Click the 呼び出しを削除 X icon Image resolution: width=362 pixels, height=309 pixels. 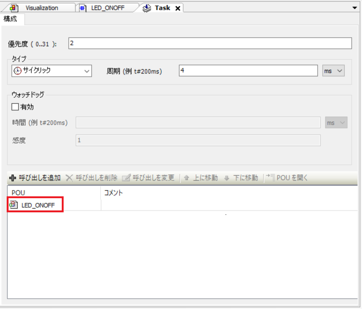coord(69,178)
